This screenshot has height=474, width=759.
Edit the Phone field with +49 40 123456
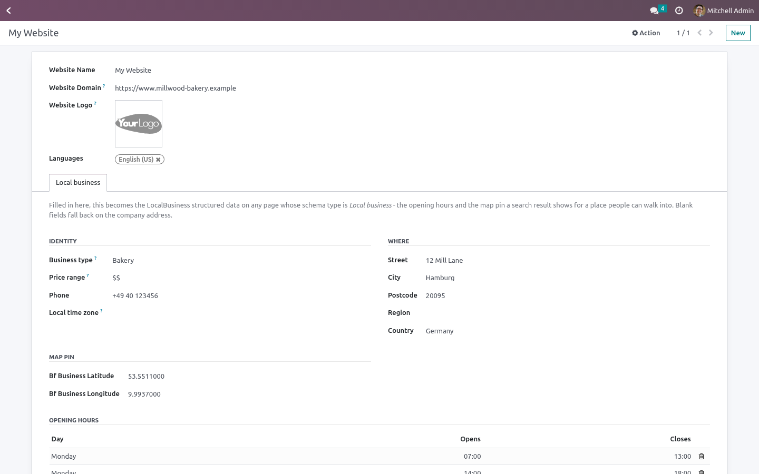pos(241,295)
